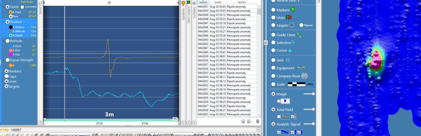Image resolution: width=421 pixels, height=136 pixels.
Task: Select target row MAG925
Action: (x=227, y=114)
